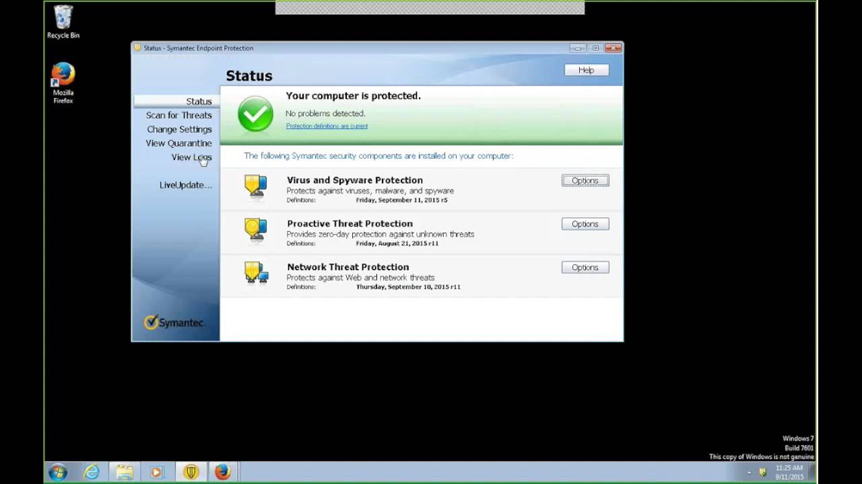Click the Symantec Endpoint Protection taskbar button
862x484 pixels.
191,473
